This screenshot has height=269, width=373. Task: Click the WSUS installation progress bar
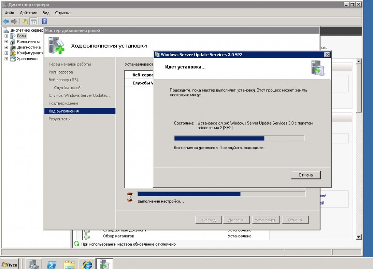239,138
